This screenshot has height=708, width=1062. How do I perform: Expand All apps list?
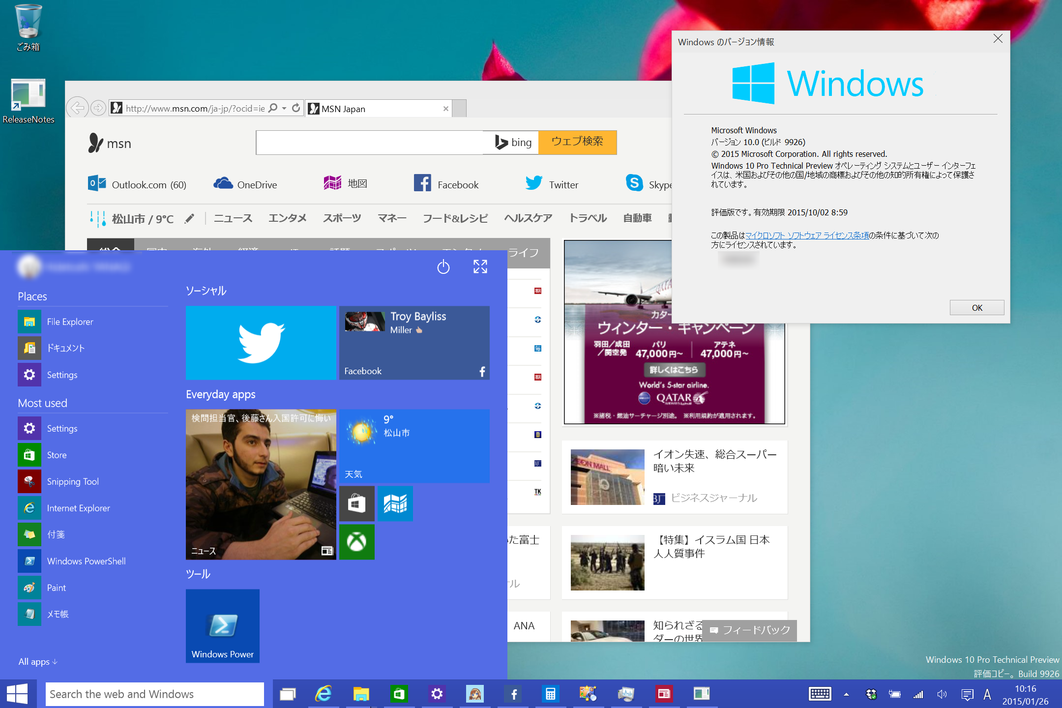pyautogui.click(x=38, y=662)
